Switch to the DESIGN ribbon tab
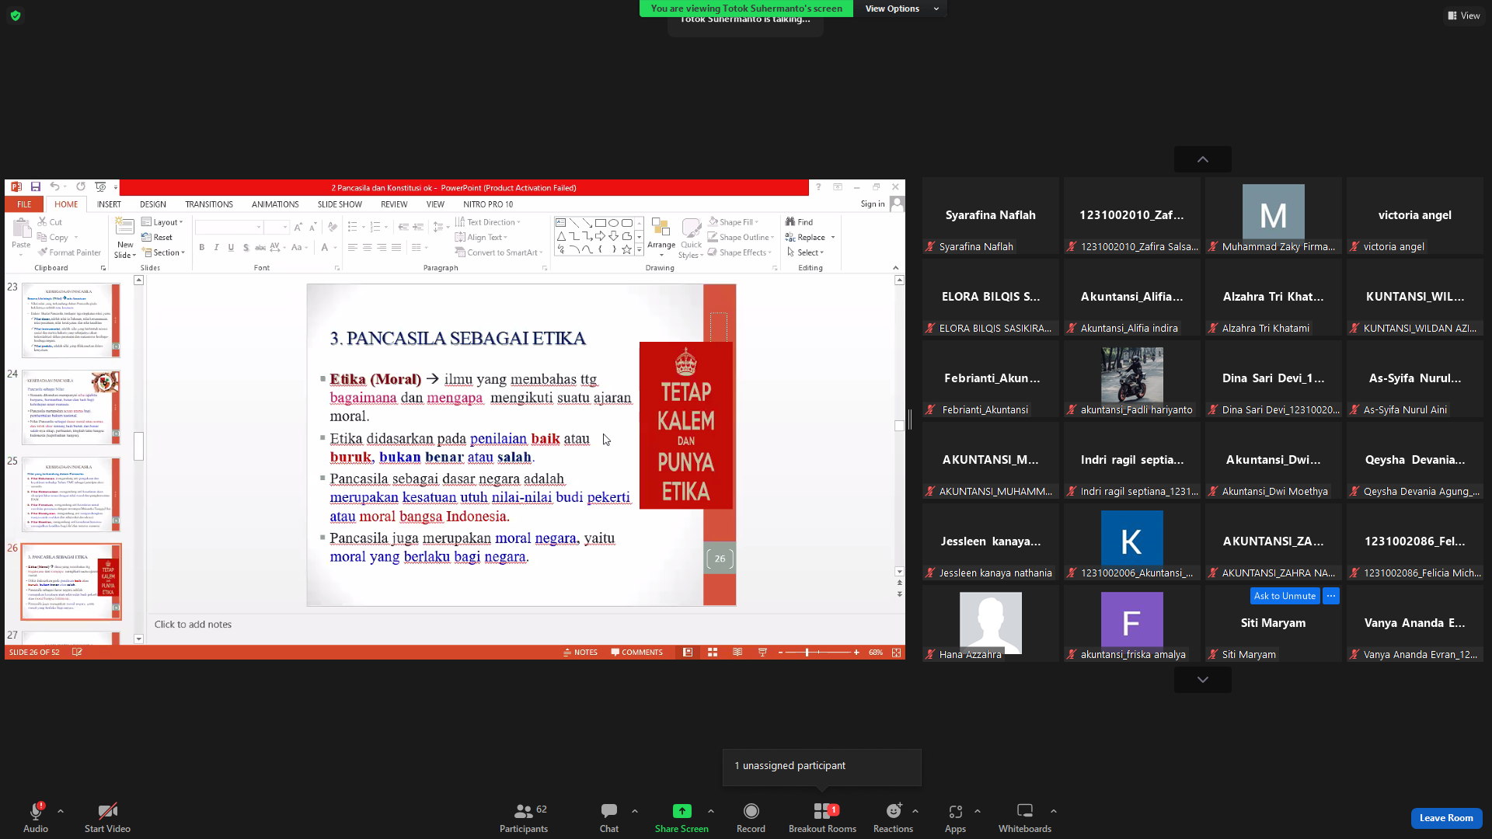 click(153, 204)
